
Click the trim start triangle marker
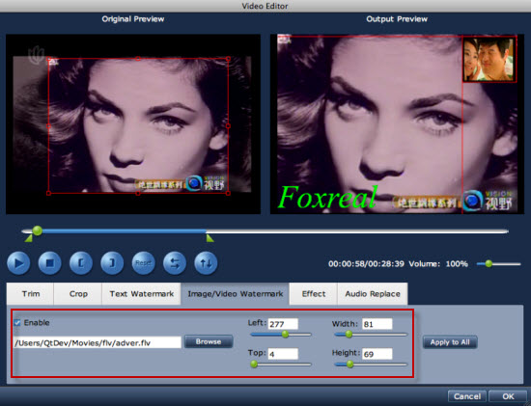(29, 238)
